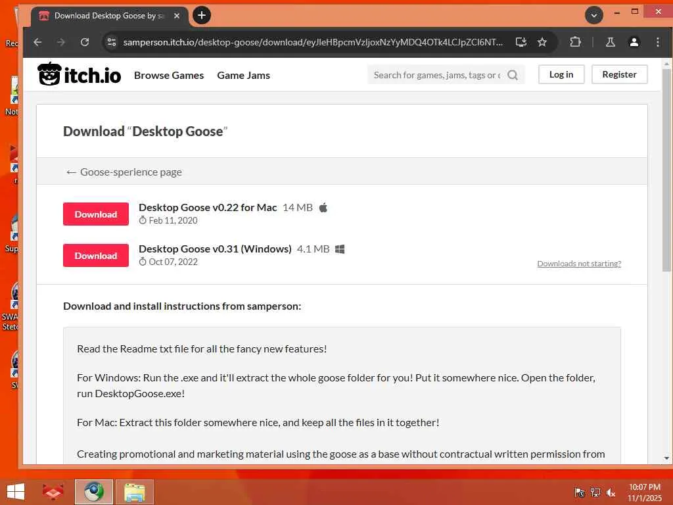The image size is (673, 505).
Task: Click the search magnifier icon
Action: [x=513, y=75]
